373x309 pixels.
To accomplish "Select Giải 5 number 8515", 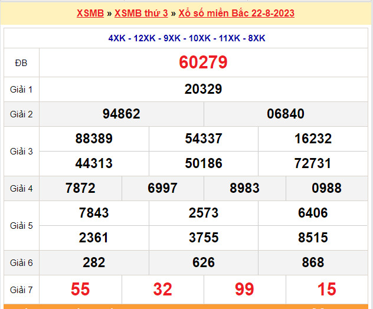I will [x=313, y=238].
